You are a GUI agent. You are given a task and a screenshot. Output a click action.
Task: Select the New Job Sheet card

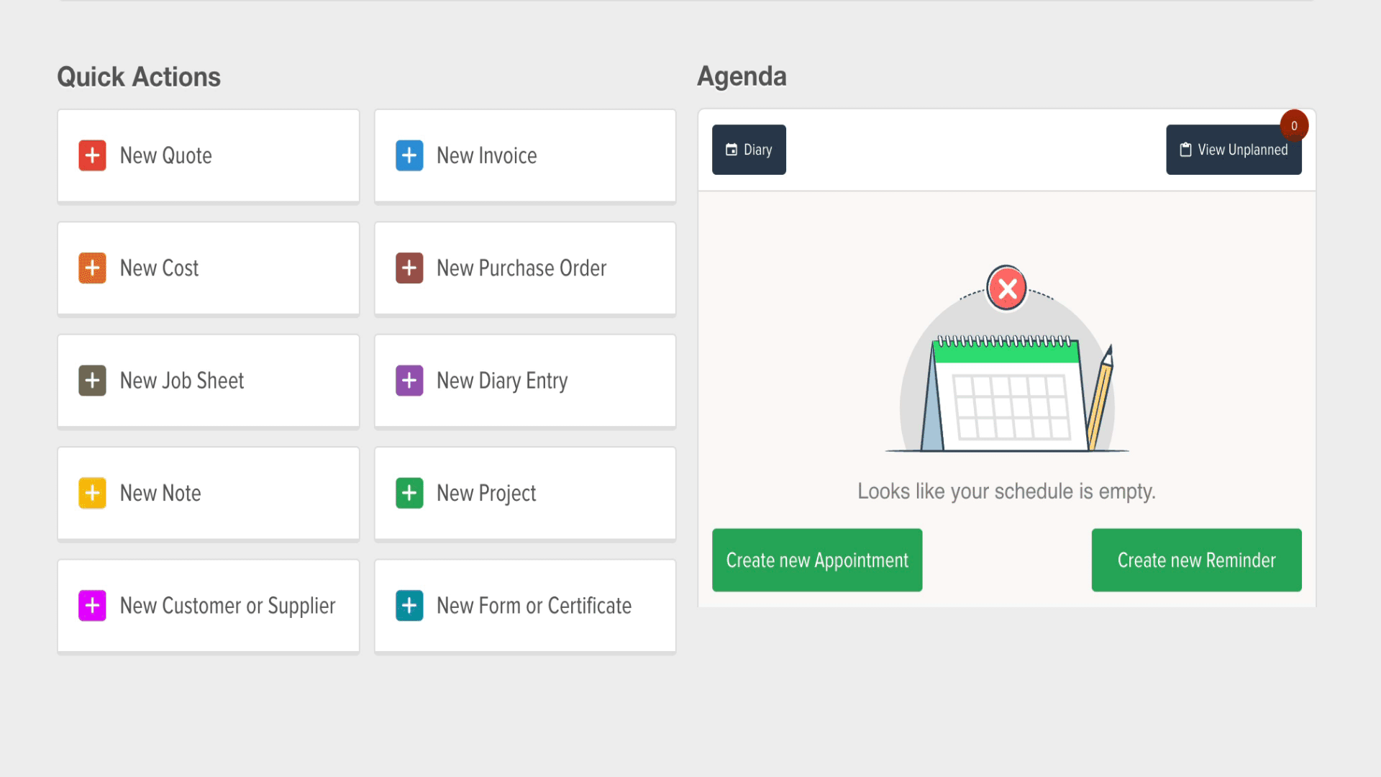pos(209,381)
